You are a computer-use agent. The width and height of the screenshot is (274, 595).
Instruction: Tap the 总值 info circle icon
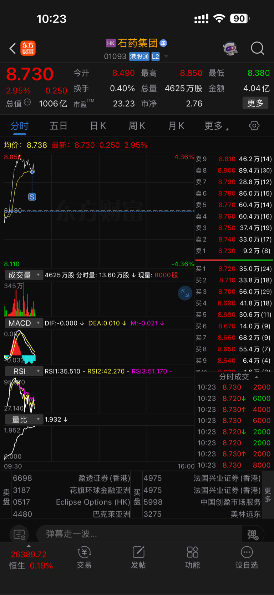point(27,103)
